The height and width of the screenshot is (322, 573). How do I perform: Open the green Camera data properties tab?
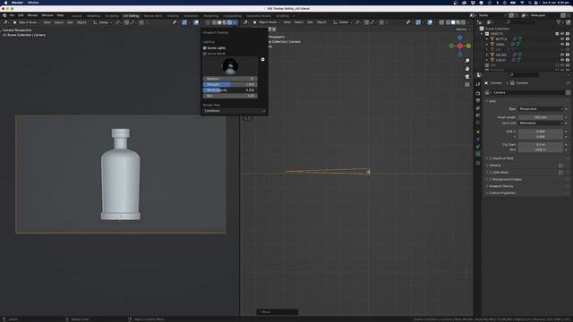[478, 154]
